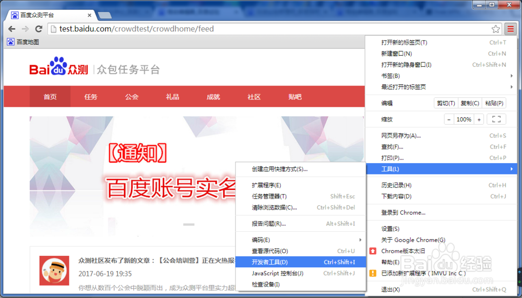
Task: Choose 登录到 Chrome... menu item
Action: click(x=441, y=213)
